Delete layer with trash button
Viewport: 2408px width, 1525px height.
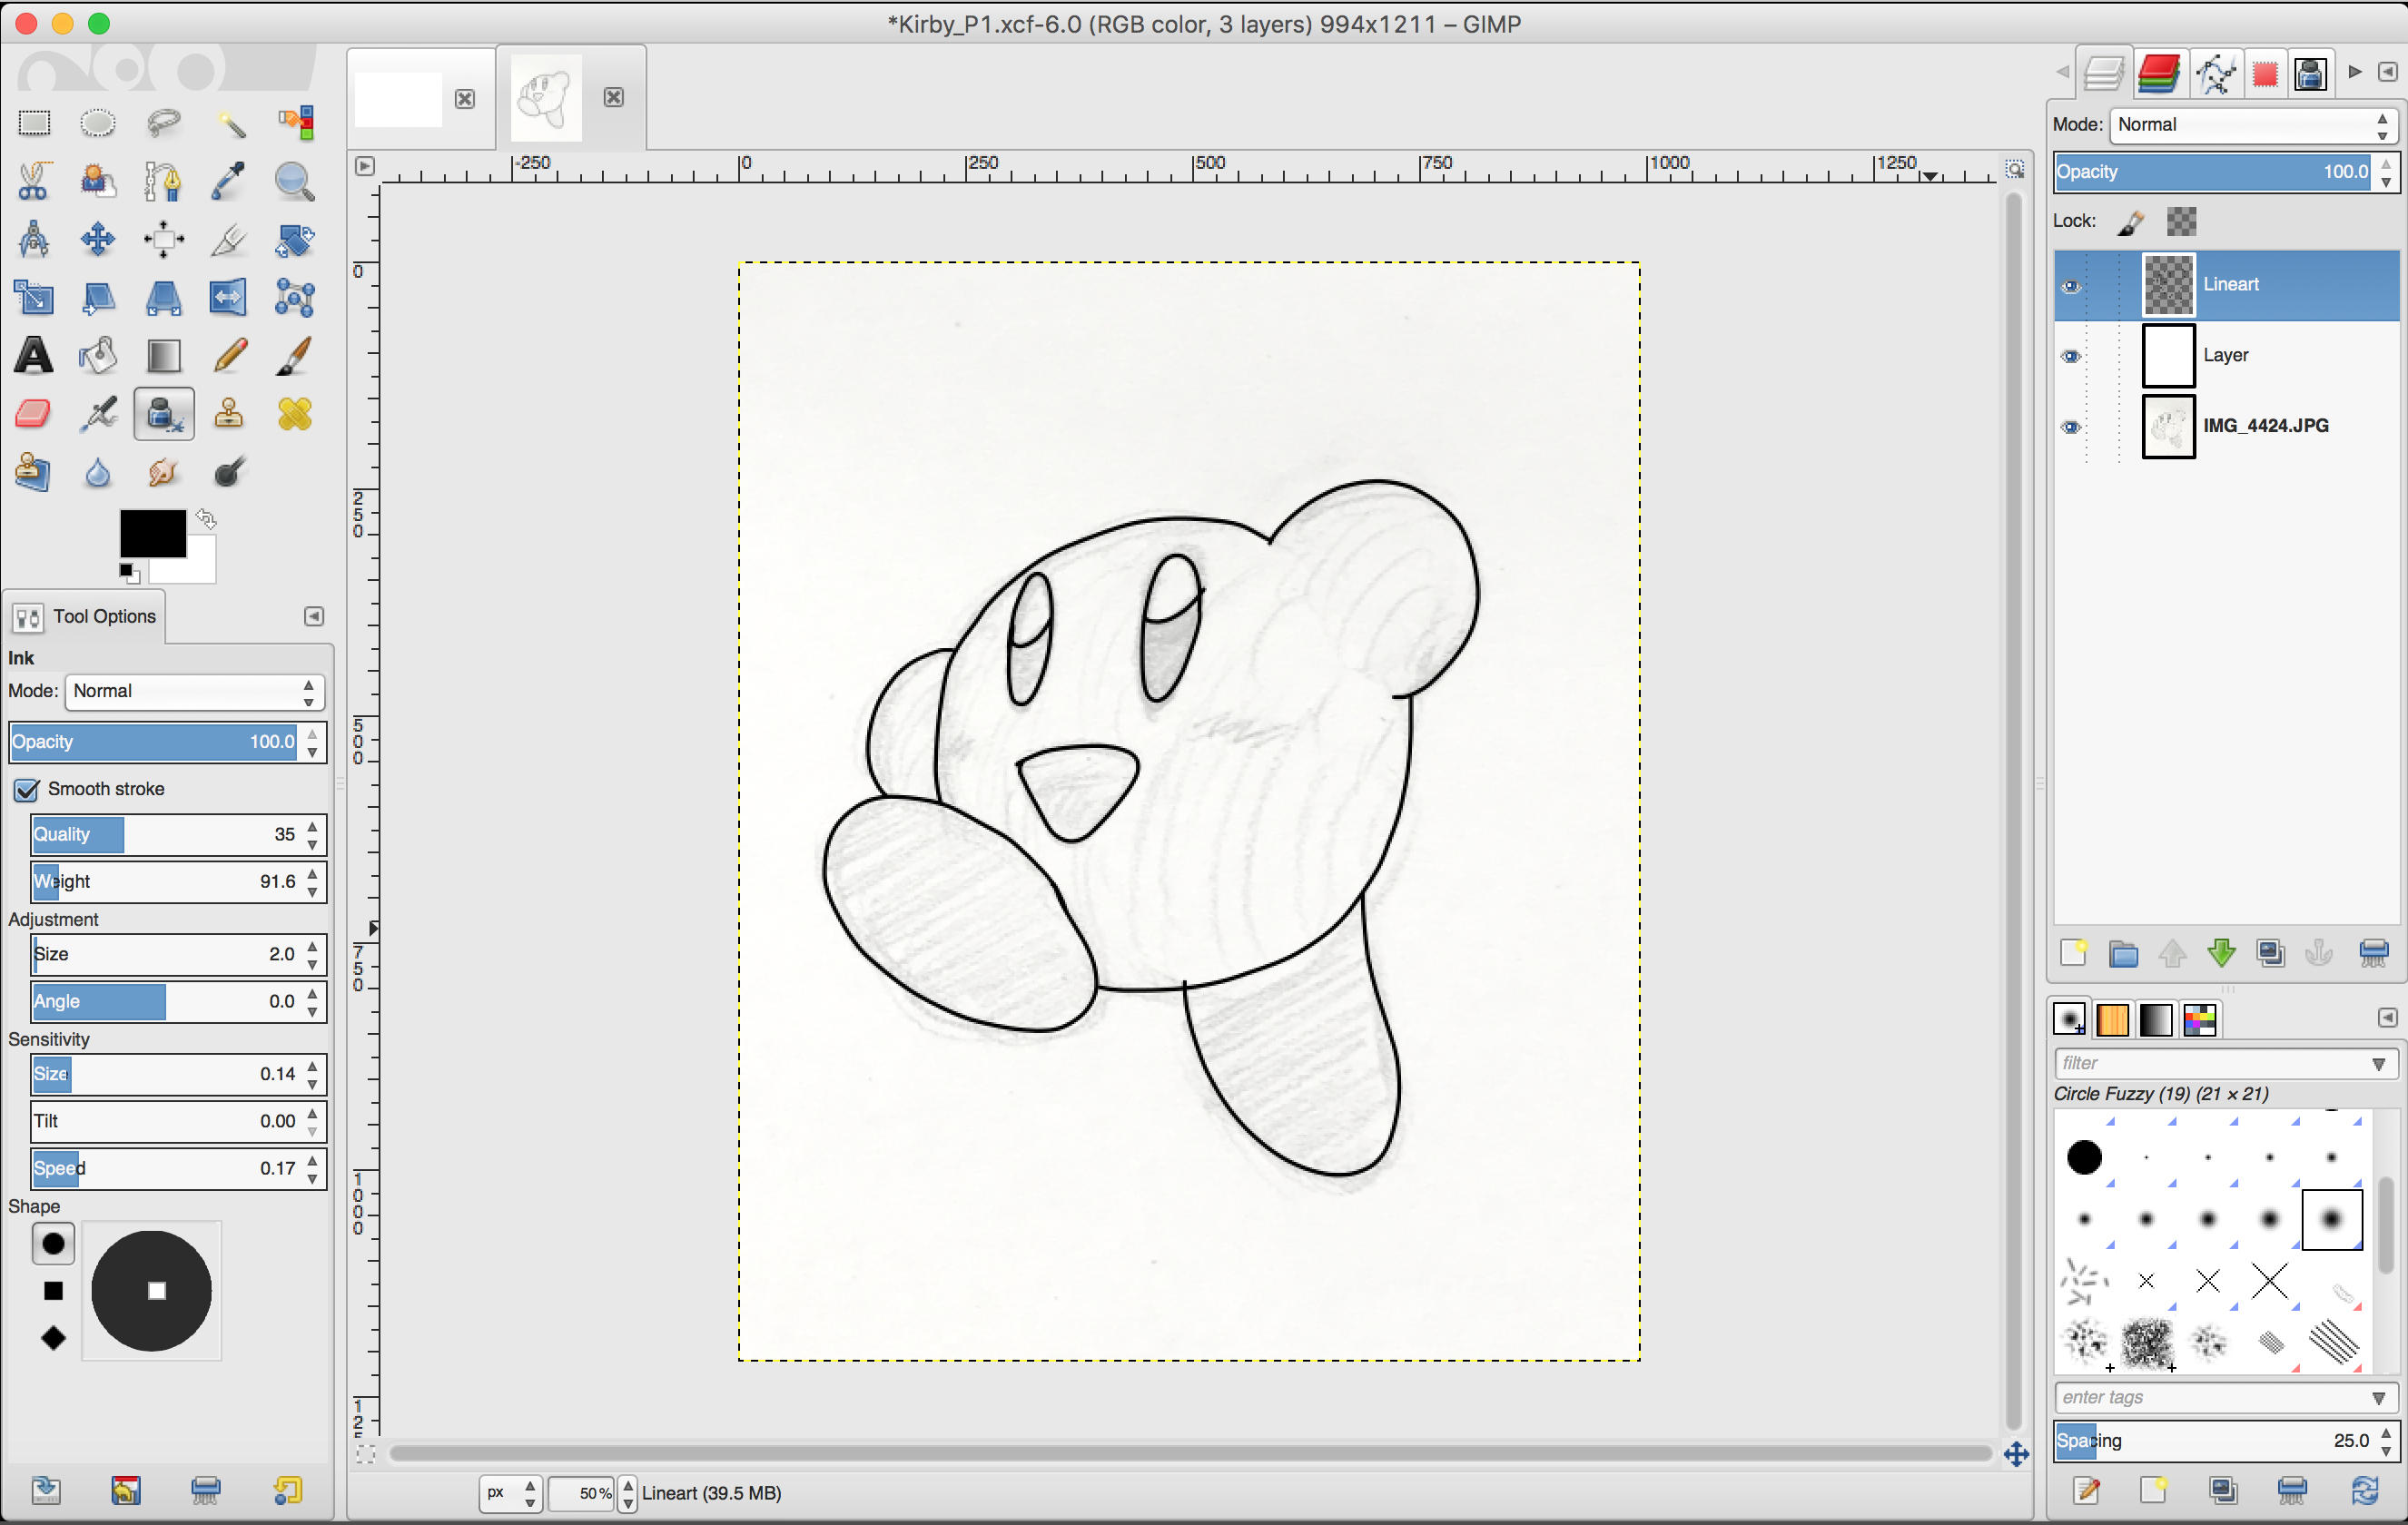(2373, 953)
